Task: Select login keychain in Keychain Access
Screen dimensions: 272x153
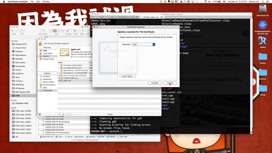Action: 45,51
